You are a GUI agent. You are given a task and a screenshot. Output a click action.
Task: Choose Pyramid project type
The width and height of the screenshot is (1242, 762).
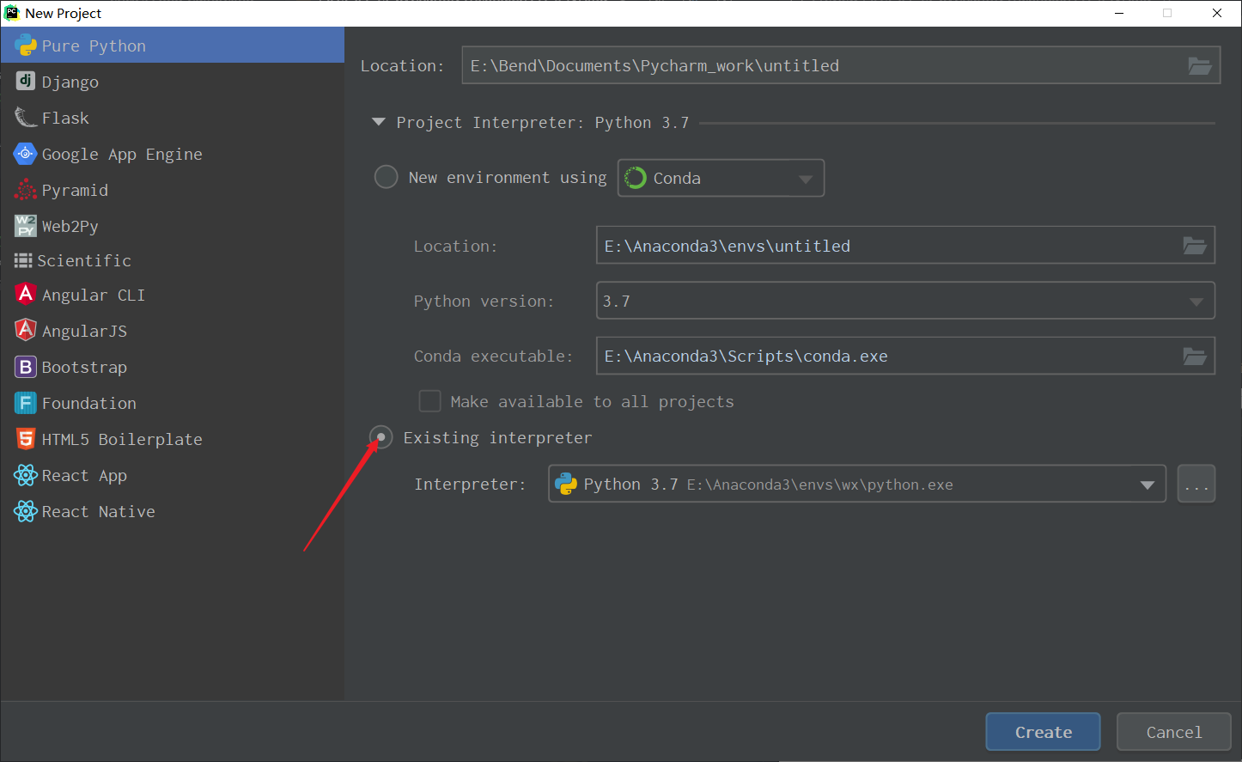173,190
